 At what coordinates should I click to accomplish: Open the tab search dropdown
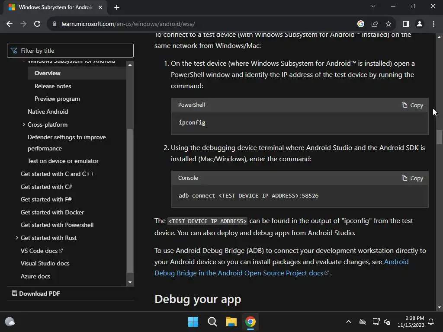[373, 6]
